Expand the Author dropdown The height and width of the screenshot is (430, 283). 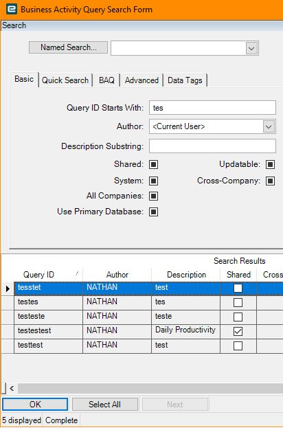click(269, 126)
